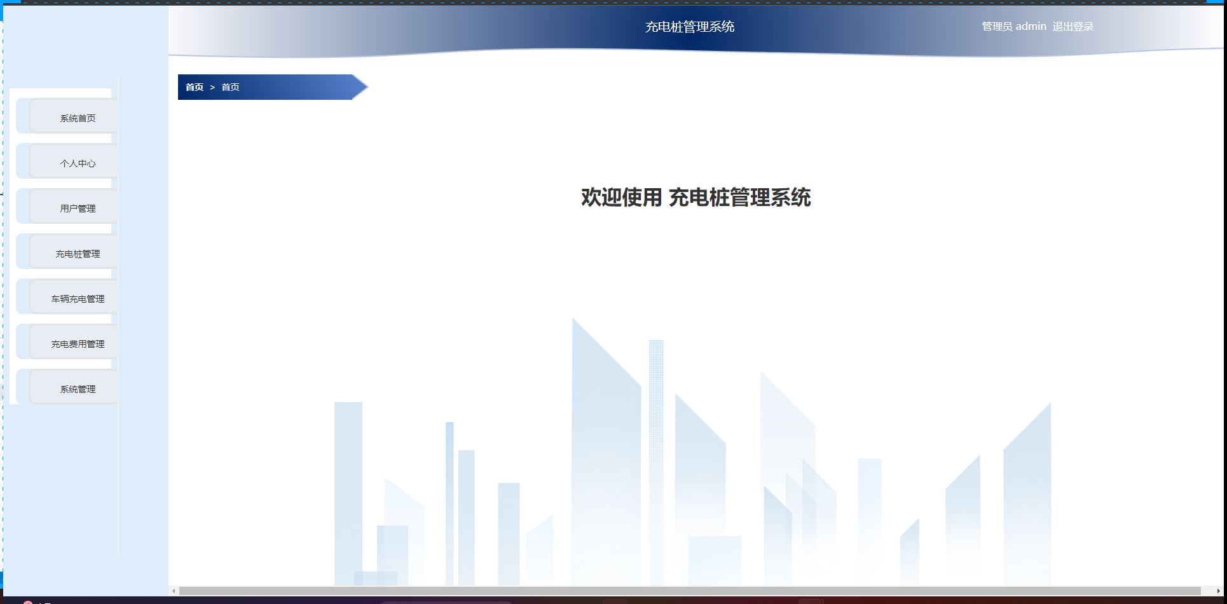
Task: Click the 充电桩管理系统 header title
Action: pos(689,27)
